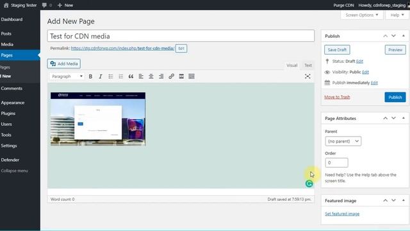Enable distraction-free writing mode
Image resolution: width=410 pixels, height=231 pixels.
307,76
